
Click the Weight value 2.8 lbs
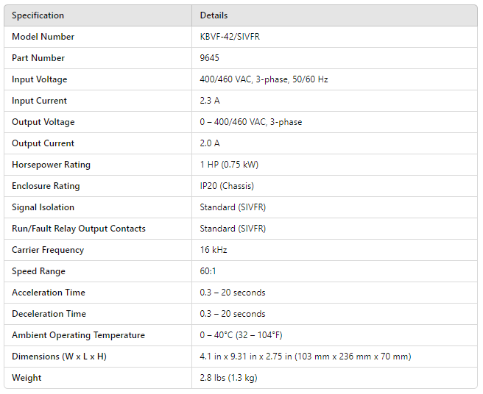228,378
